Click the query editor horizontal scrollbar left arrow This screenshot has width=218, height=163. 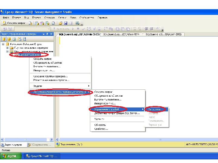(x=57, y=139)
